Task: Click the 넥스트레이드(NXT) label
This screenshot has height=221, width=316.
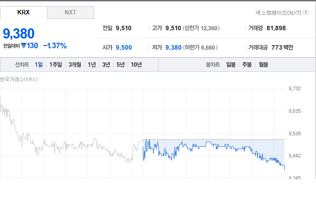Action: [x=279, y=13]
